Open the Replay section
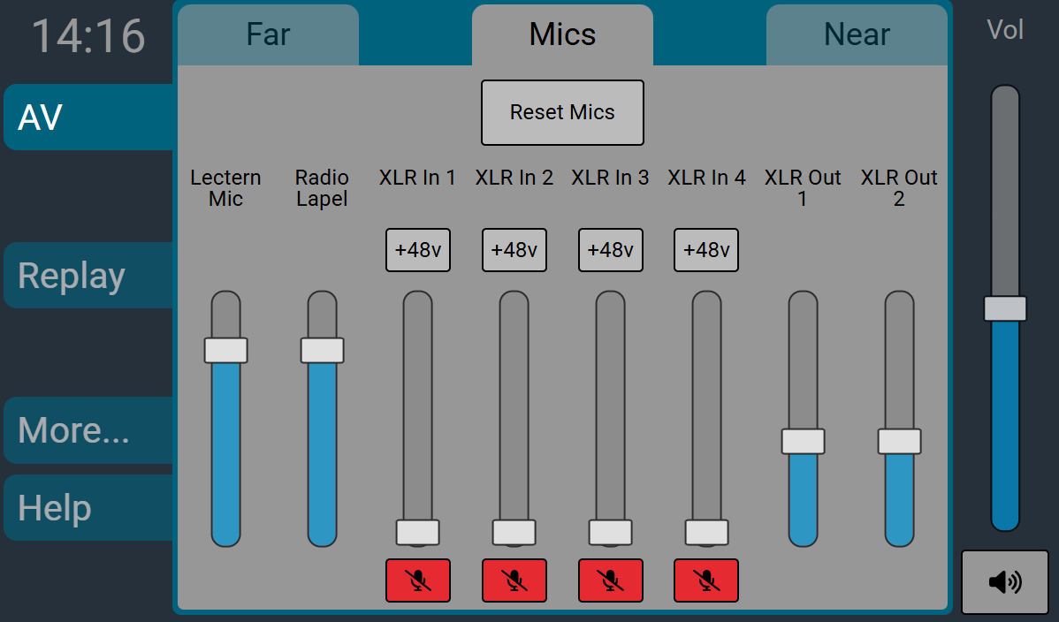The image size is (1059, 622). 88,276
